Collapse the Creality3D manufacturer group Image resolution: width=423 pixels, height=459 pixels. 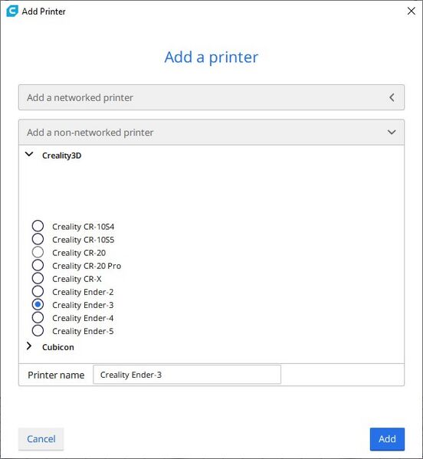[x=29, y=154]
